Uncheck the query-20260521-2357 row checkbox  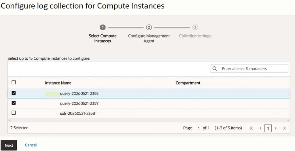click(x=14, y=103)
